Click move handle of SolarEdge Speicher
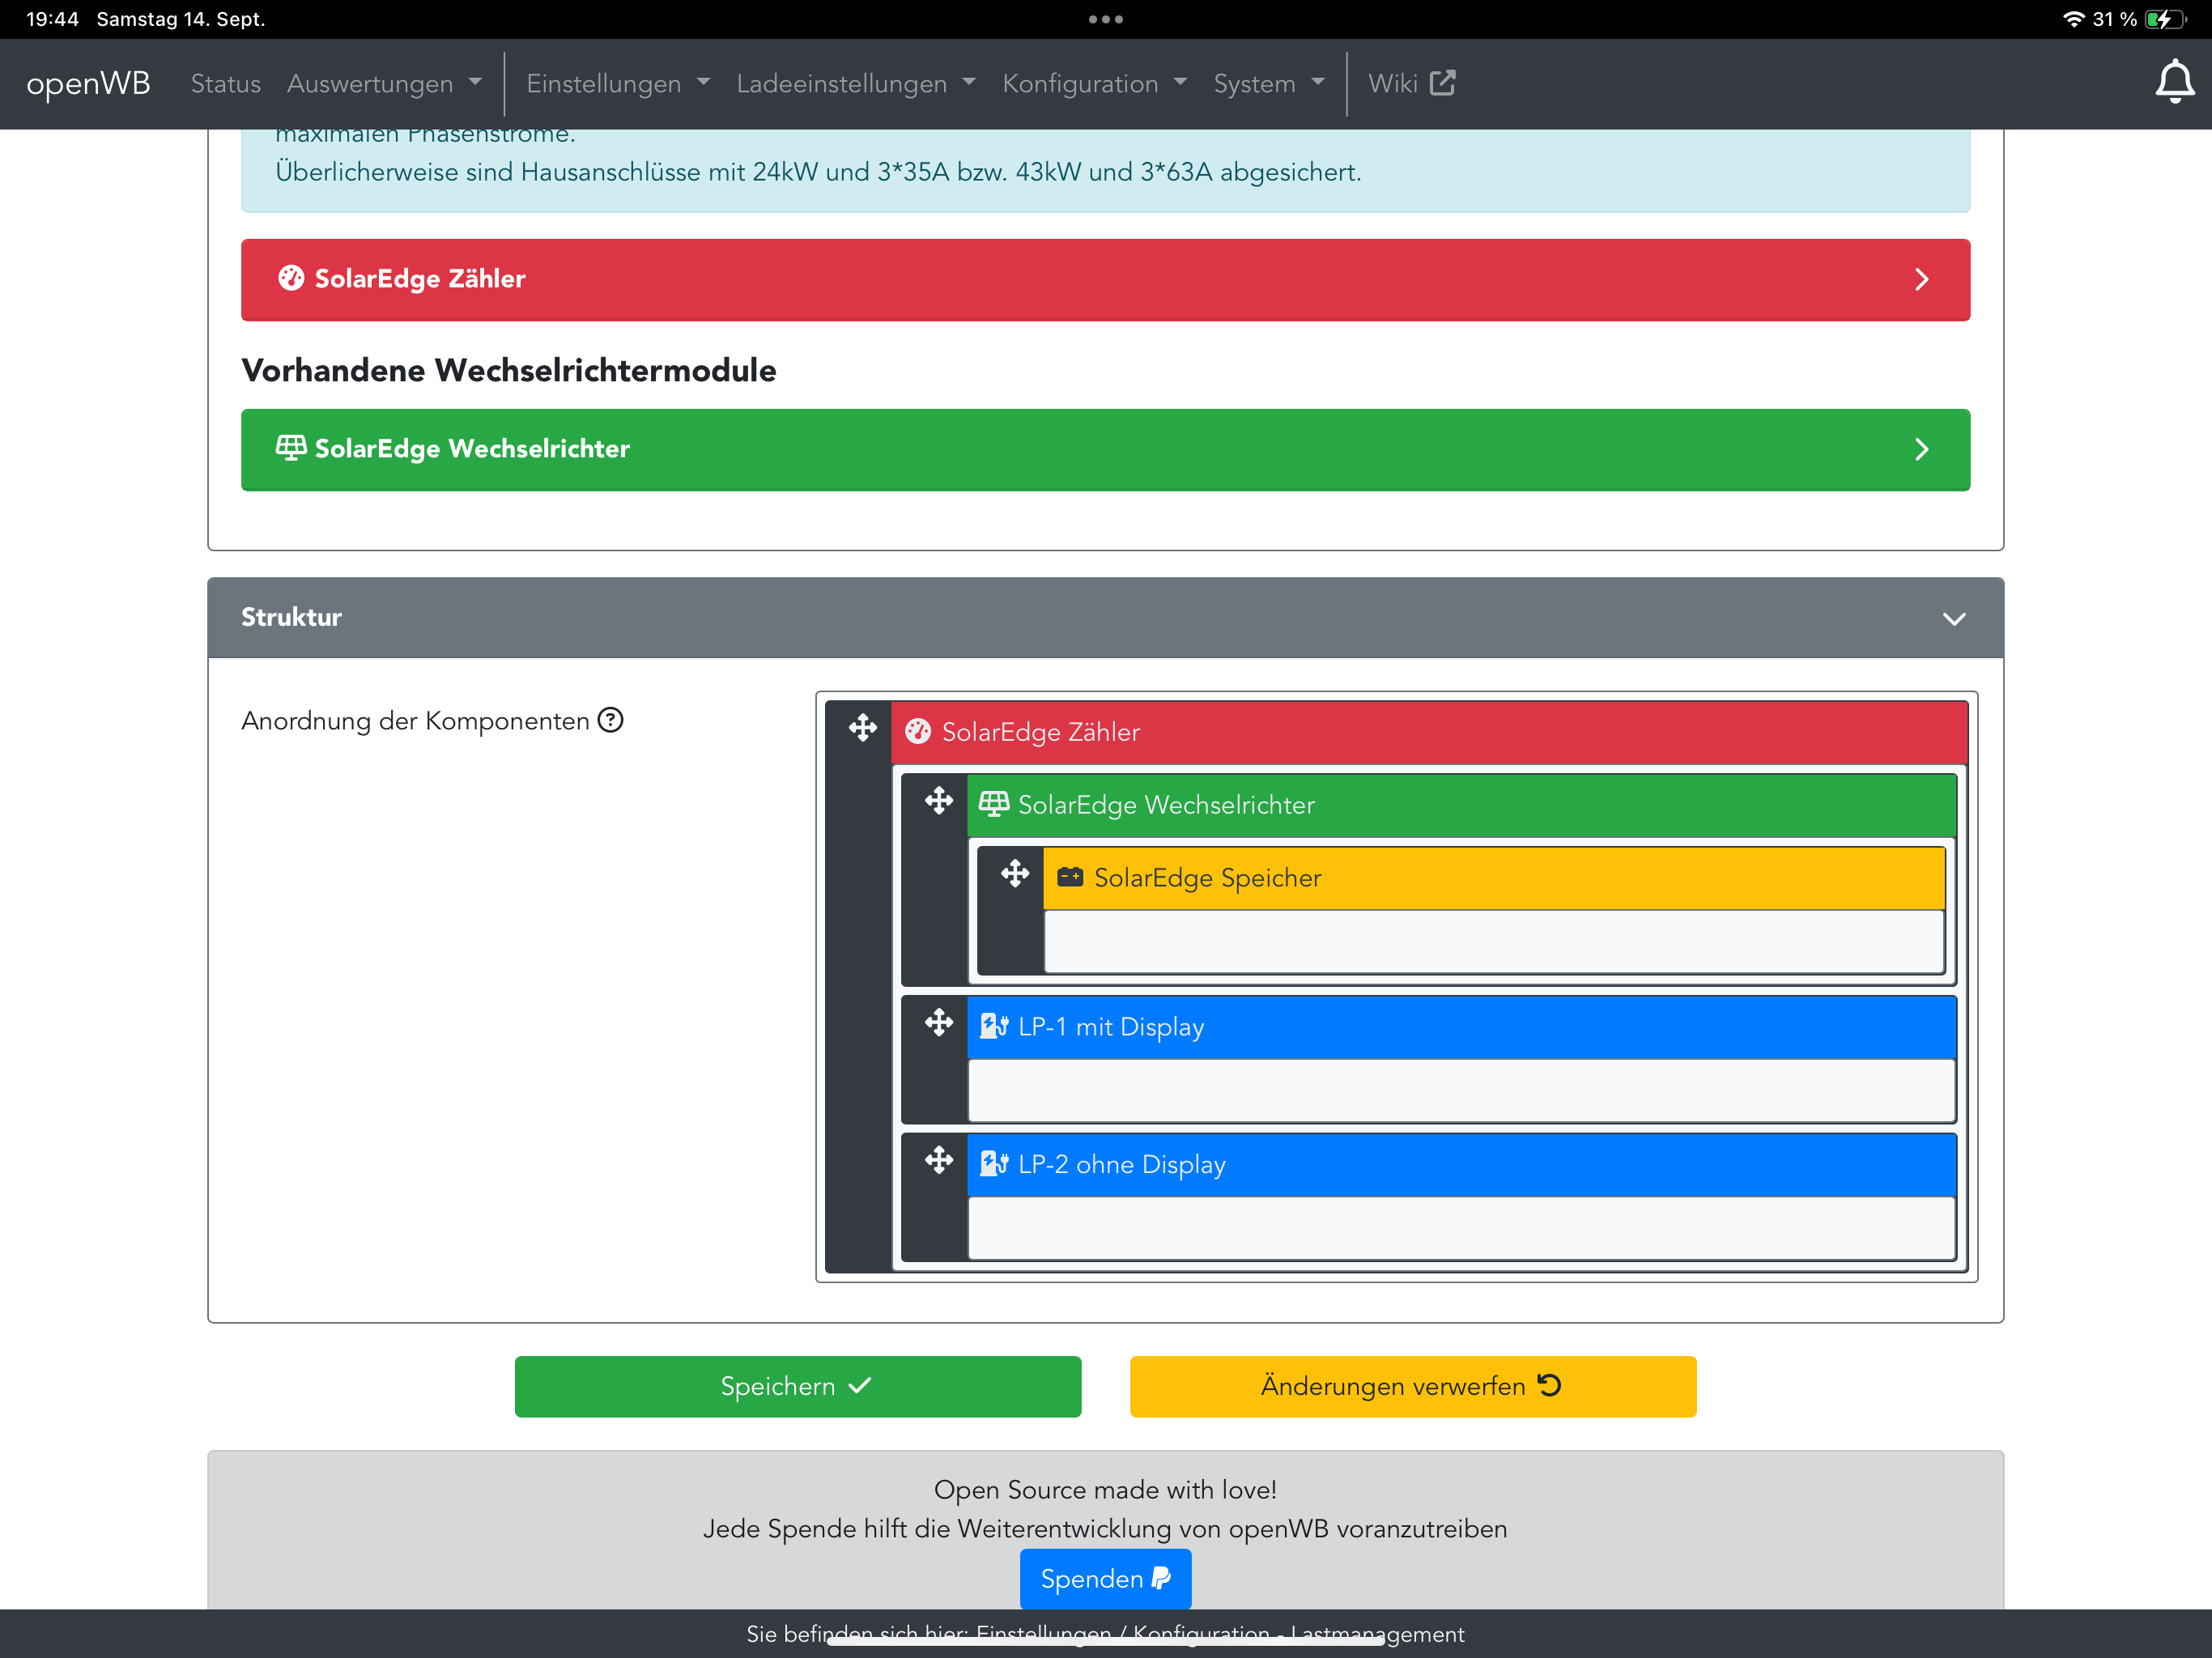This screenshot has height=1658, width=2212. pos(1014,874)
